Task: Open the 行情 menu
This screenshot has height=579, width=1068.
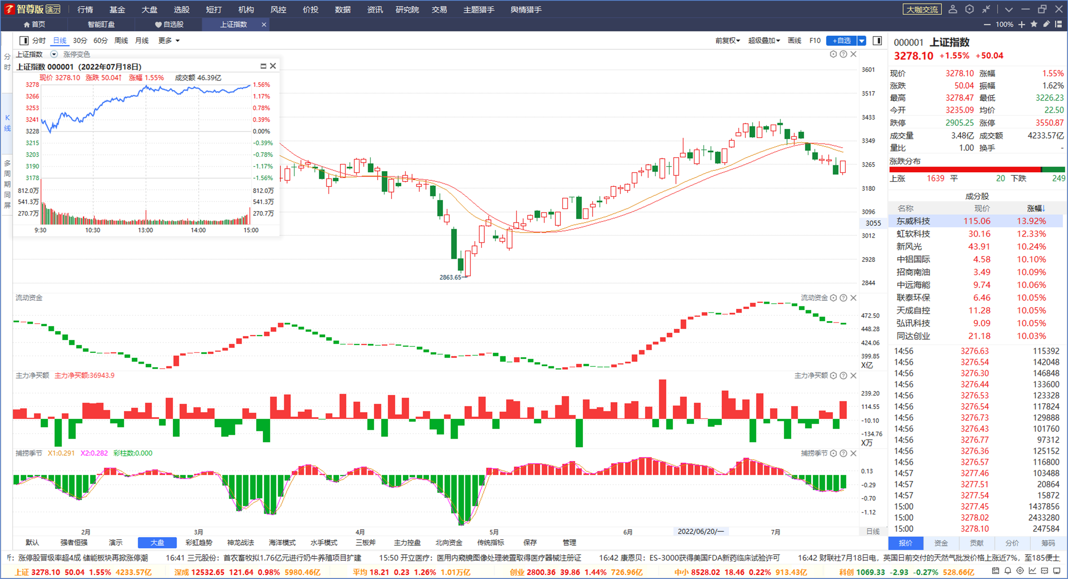Action: [x=85, y=9]
